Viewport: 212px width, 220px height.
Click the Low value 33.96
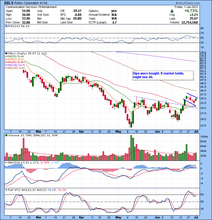coord(26,19)
